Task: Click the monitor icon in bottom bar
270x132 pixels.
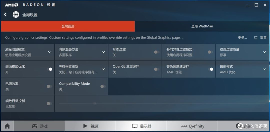Action: click(134, 126)
